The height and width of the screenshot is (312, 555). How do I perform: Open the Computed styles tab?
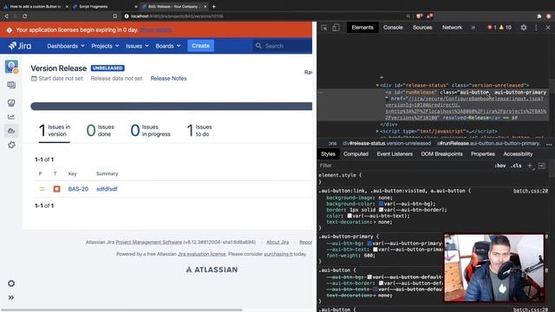(356, 154)
